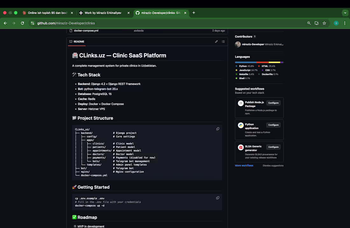Click the Shell language entry
Viewport: 350px width, 228px height.
click(x=243, y=78)
